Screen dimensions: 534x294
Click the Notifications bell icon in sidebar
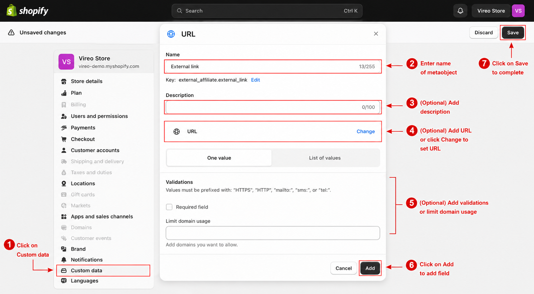(x=64, y=260)
